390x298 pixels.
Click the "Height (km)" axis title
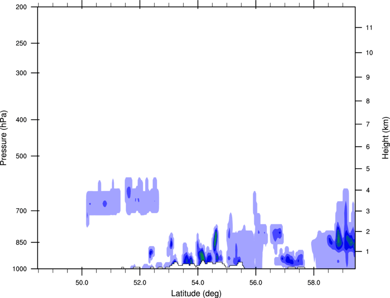tap(385, 138)
